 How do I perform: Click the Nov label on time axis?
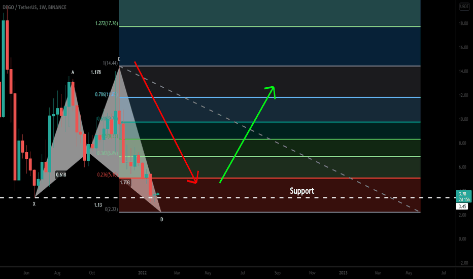pyautogui.click(x=312, y=273)
